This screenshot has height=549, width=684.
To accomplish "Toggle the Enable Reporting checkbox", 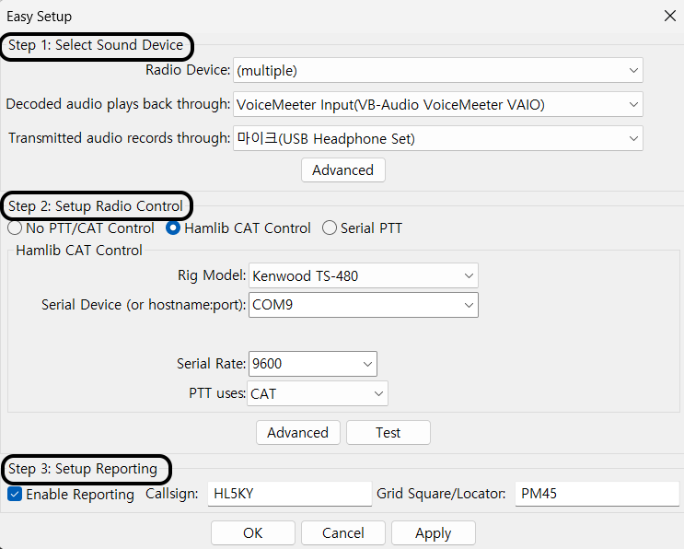I will click(x=16, y=495).
